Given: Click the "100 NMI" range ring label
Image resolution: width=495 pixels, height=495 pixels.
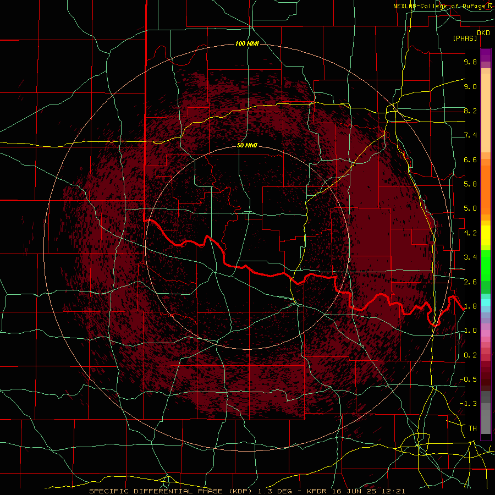Looking at the screenshot, I should [247, 43].
